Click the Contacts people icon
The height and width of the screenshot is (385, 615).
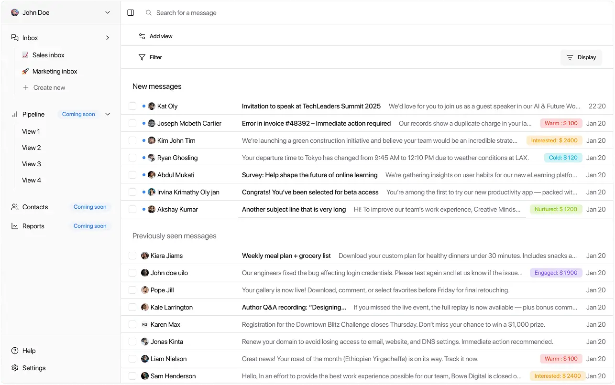pos(15,207)
